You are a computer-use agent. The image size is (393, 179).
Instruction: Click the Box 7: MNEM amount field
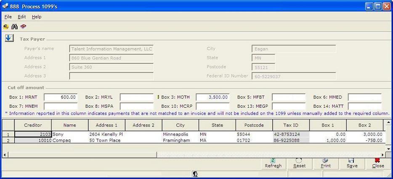click(61, 106)
